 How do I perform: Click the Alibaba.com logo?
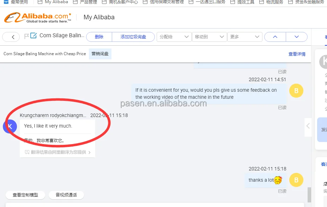[x=38, y=18]
